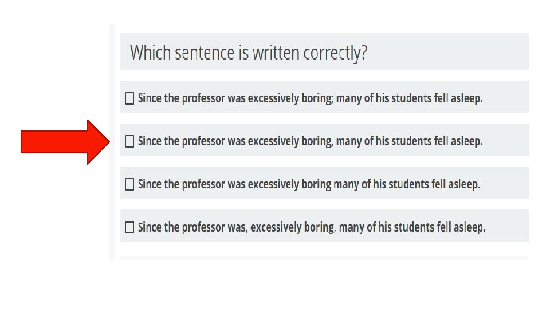Select the checkbox for sentence without punctuation
The width and height of the screenshot is (550, 309).
(x=129, y=184)
